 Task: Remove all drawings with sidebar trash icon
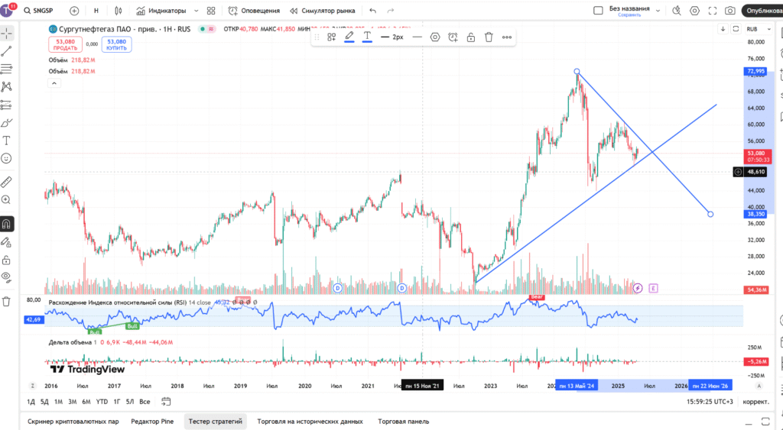(x=6, y=301)
